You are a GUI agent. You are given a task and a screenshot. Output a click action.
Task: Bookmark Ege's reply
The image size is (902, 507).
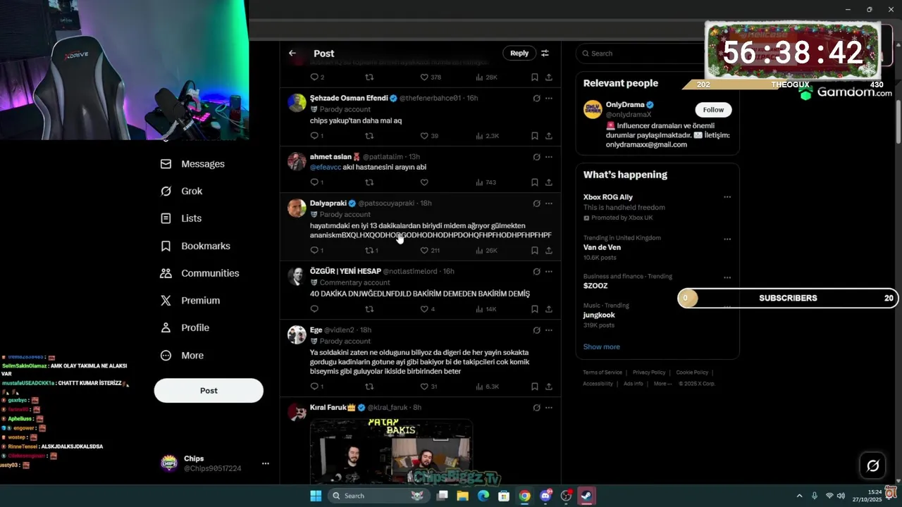coord(535,387)
